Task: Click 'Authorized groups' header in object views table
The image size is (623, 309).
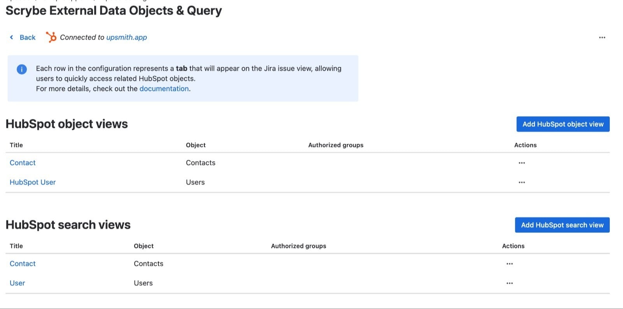Action: (x=336, y=145)
